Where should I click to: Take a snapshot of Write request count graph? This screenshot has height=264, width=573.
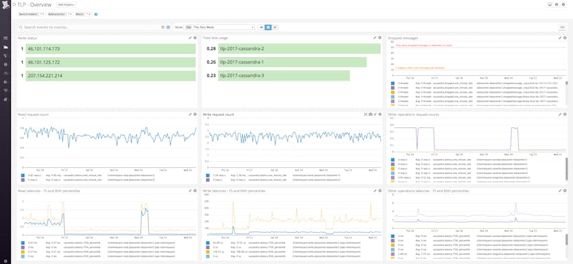pyautogui.click(x=370, y=114)
